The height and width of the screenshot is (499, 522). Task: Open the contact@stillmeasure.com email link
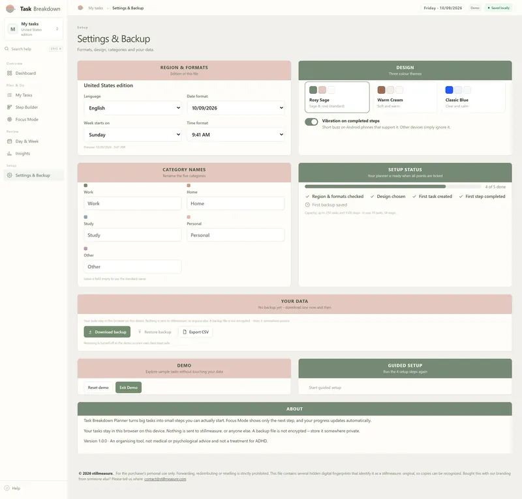pos(165,479)
